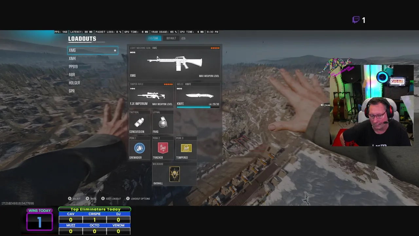Click the Perk 1 slot header
This screenshot has width=419, height=236.
click(133, 138)
